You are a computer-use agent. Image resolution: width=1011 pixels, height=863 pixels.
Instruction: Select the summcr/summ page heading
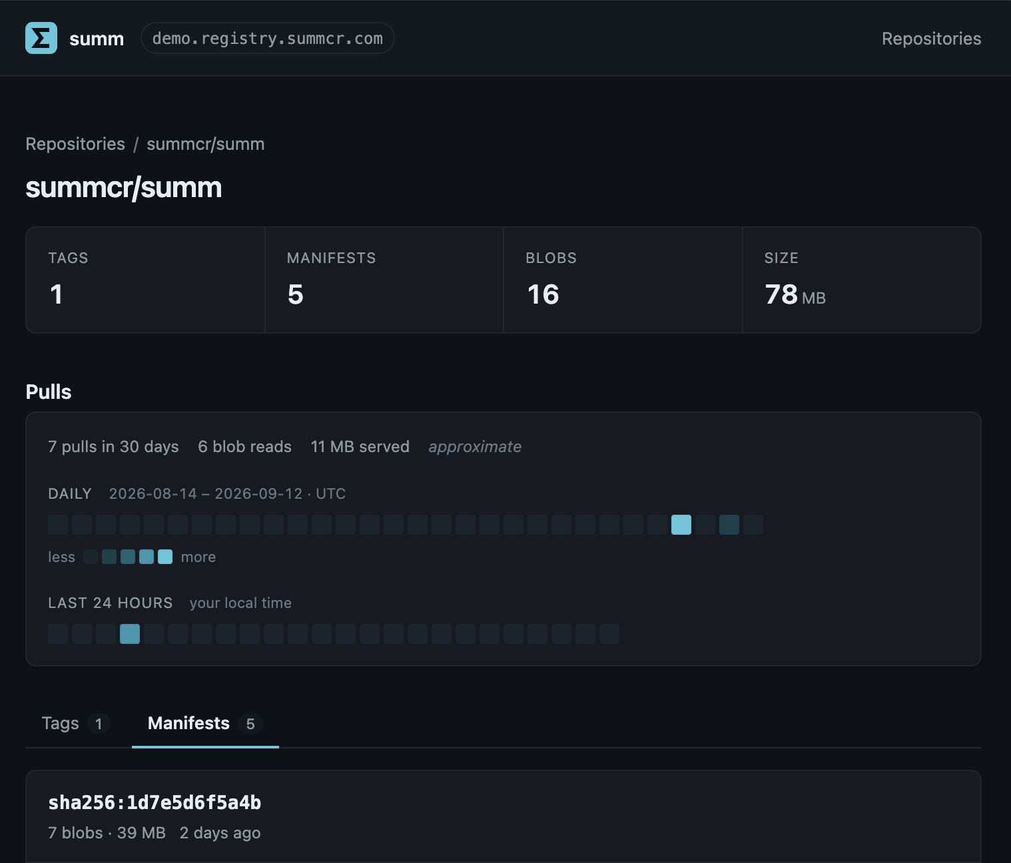tap(124, 187)
